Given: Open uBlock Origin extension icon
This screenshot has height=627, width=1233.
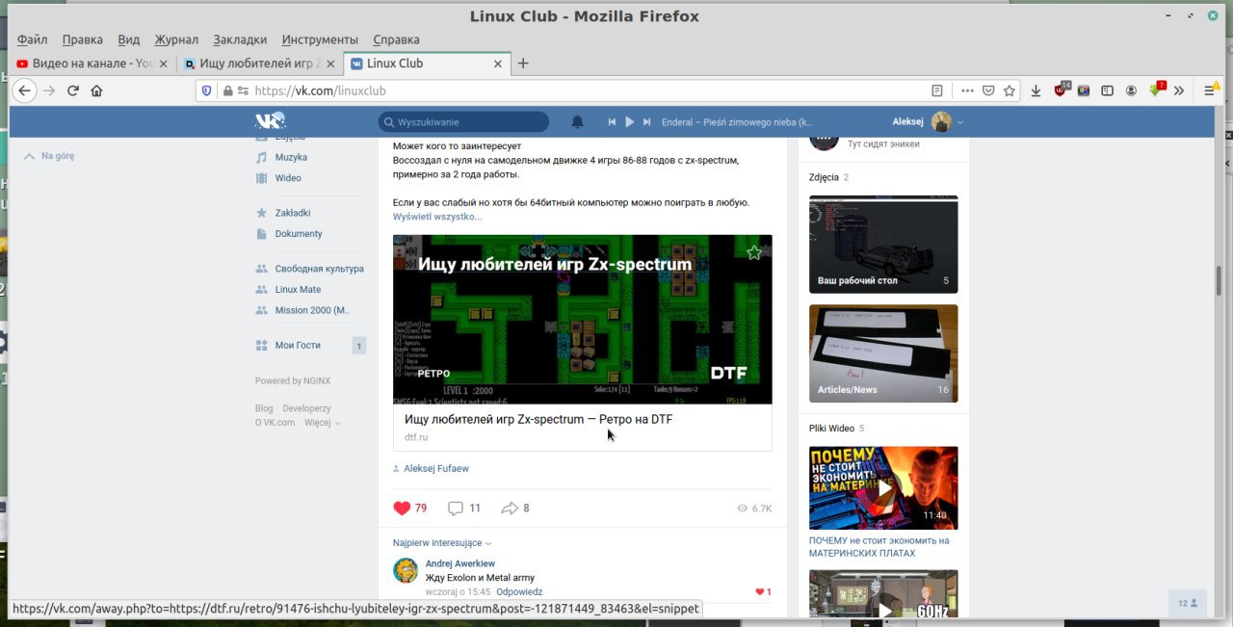Looking at the screenshot, I should pos(1061,91).
